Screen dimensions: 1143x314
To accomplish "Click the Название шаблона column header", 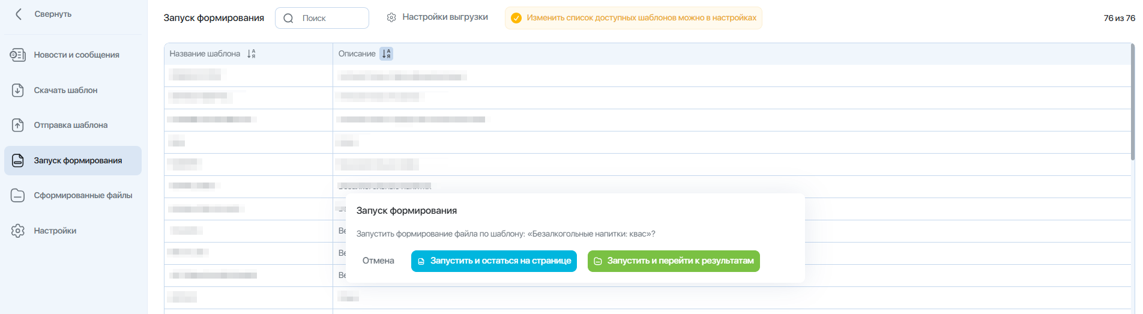I will (x=205, y=53).
